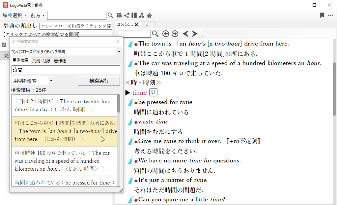Click the in-page search text box
The width and height of the screenshot is (337, 205).
(134, 34)
